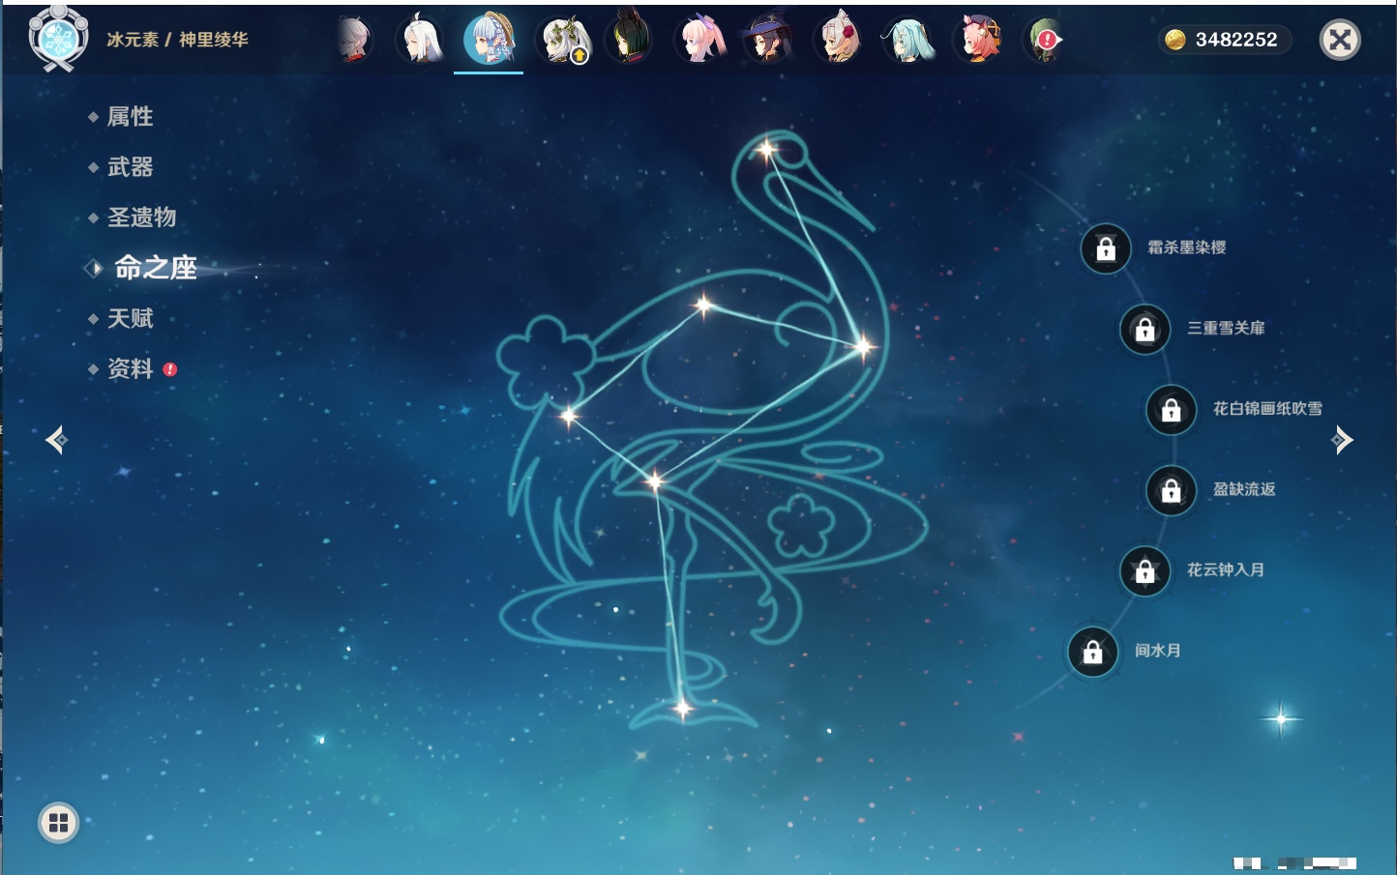Click the 霜杀墨染樱 label

tap(1187, 248)
